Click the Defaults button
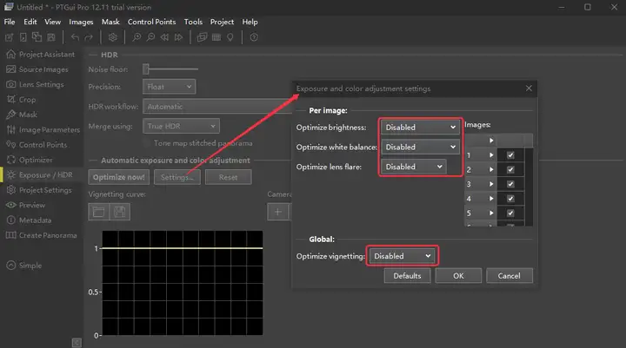The height and width of the screenshot is (348, 626). point(407,276)
